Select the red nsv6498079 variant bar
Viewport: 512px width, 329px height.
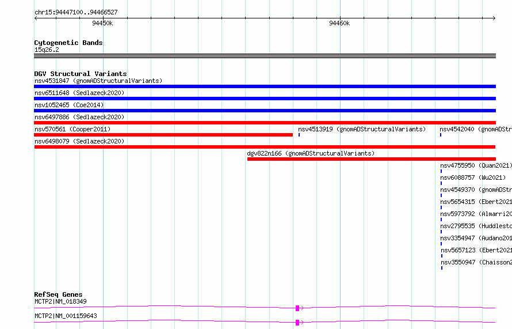(x=265, y=147)
